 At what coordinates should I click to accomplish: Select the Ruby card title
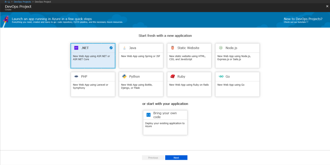click(x=181, y=77)
